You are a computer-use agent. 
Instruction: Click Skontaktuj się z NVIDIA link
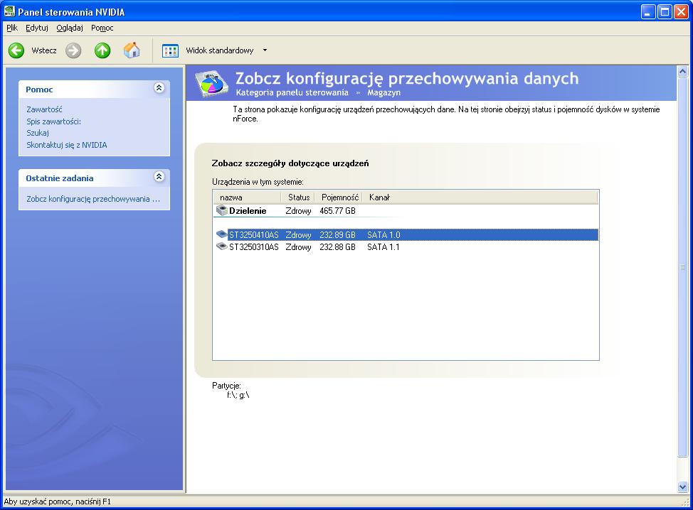point(67,145)
